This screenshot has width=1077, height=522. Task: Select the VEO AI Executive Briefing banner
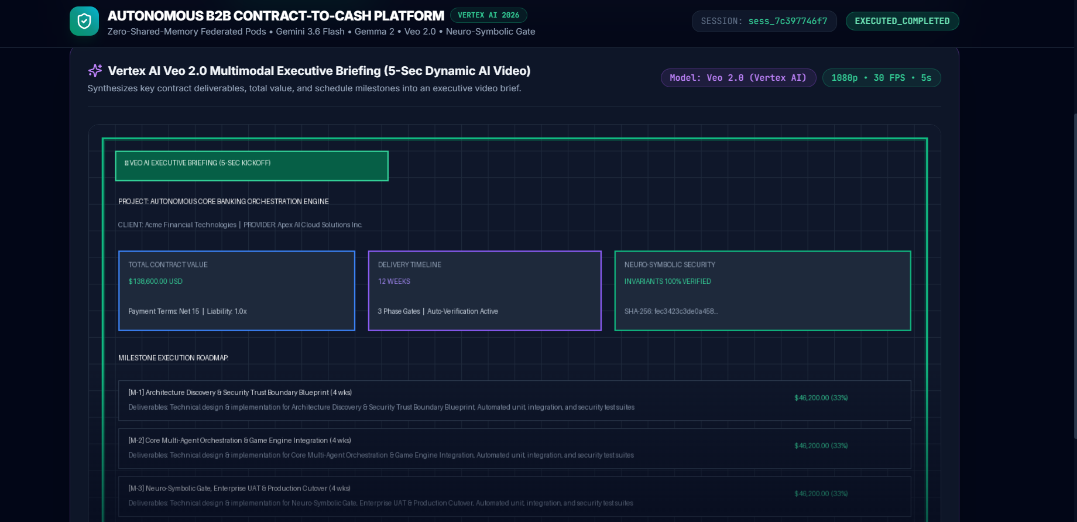(252, 166)
